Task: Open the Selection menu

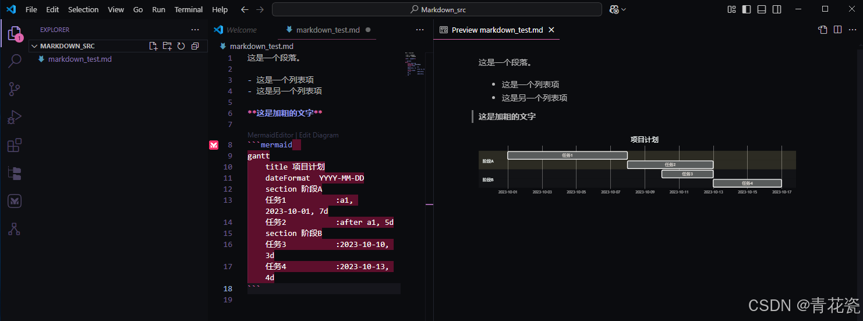Action: click(x=83, y=9)
